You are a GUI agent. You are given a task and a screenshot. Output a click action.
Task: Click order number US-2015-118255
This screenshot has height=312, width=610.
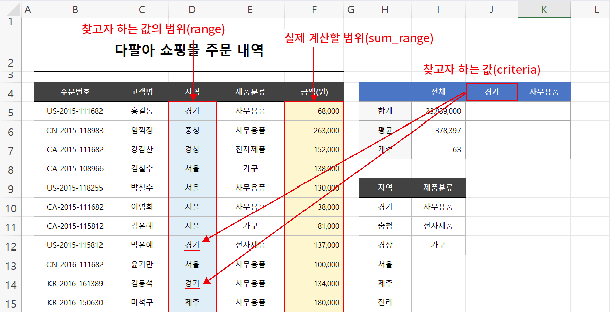[75, 188]
